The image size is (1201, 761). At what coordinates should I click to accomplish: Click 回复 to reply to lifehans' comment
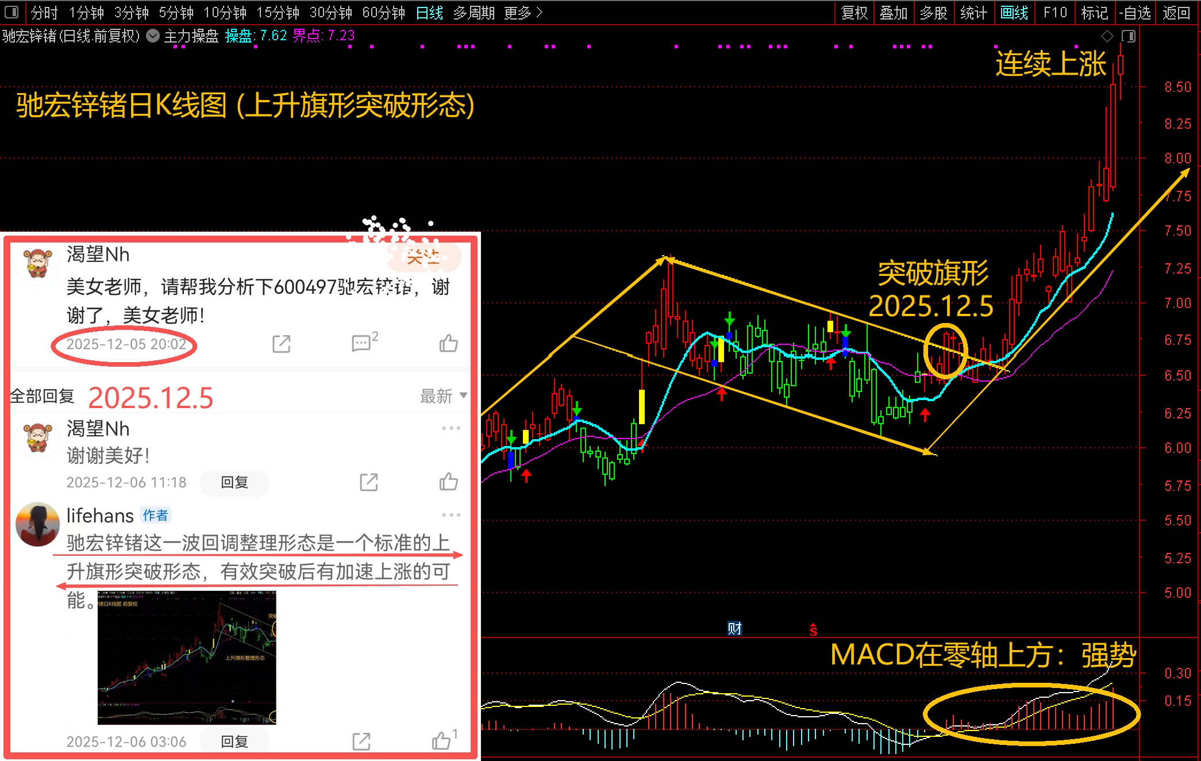pyautogui.click(x=234, y=741)
